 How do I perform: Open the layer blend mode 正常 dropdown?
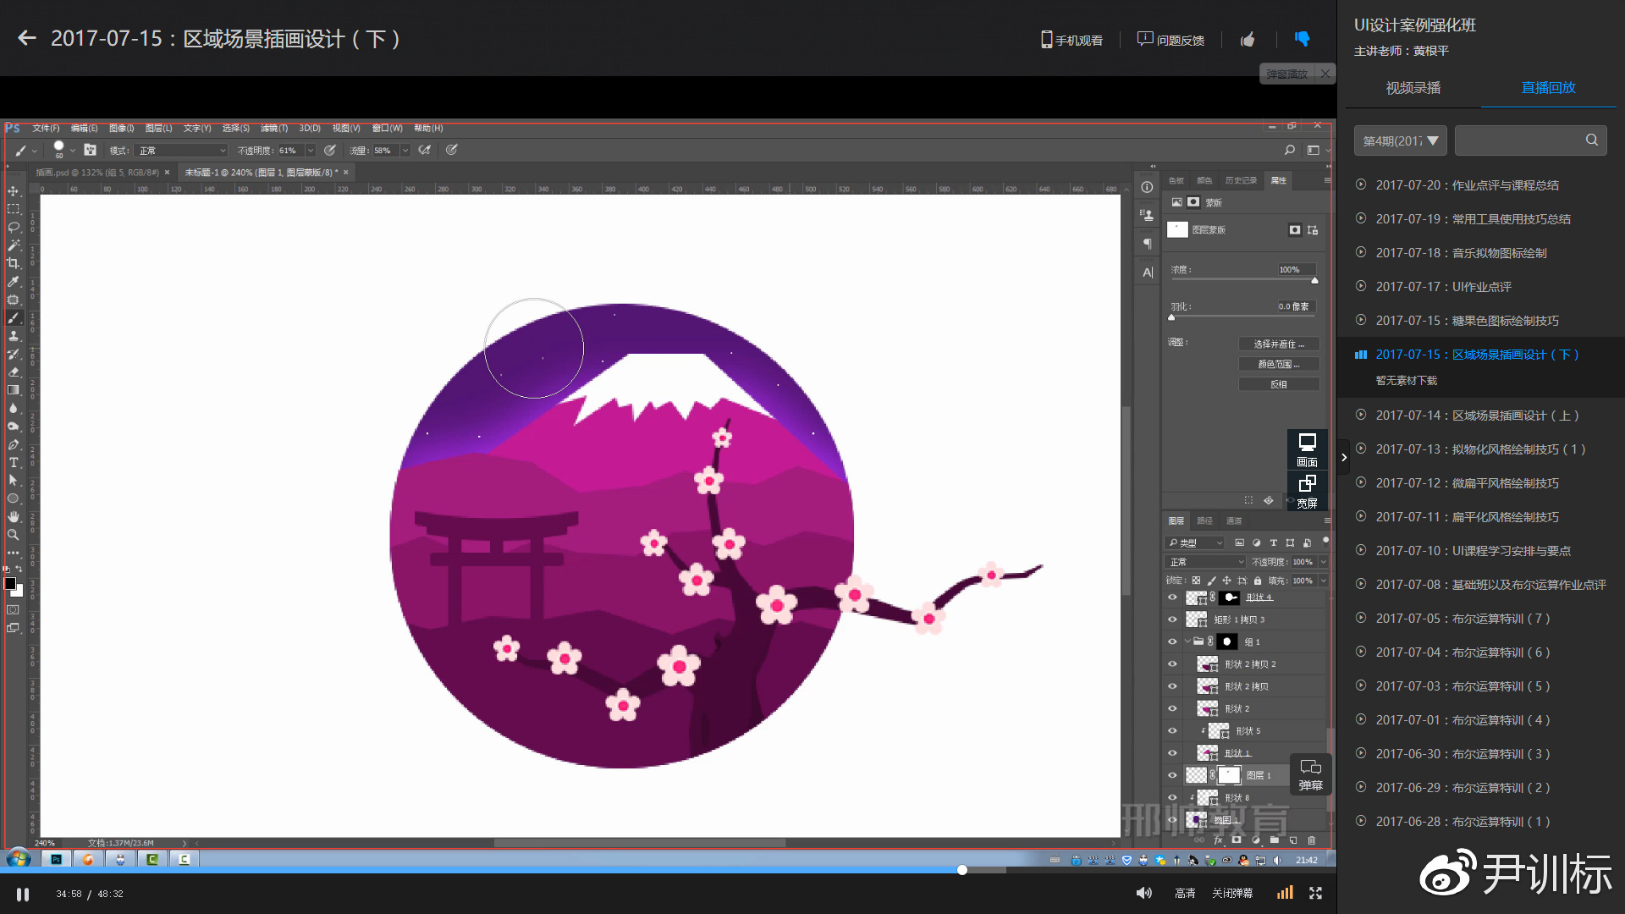click(x=1205, y=562)
